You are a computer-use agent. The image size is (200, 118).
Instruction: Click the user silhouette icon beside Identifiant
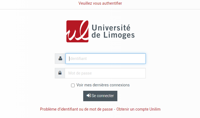[x=60, y=58]
